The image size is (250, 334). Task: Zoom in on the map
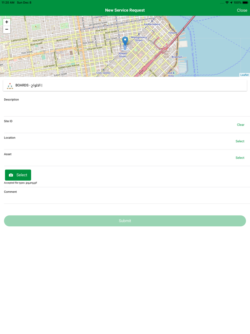click(7, 22)
